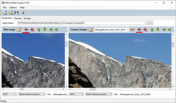Open the compare image file dropdown

128,30
